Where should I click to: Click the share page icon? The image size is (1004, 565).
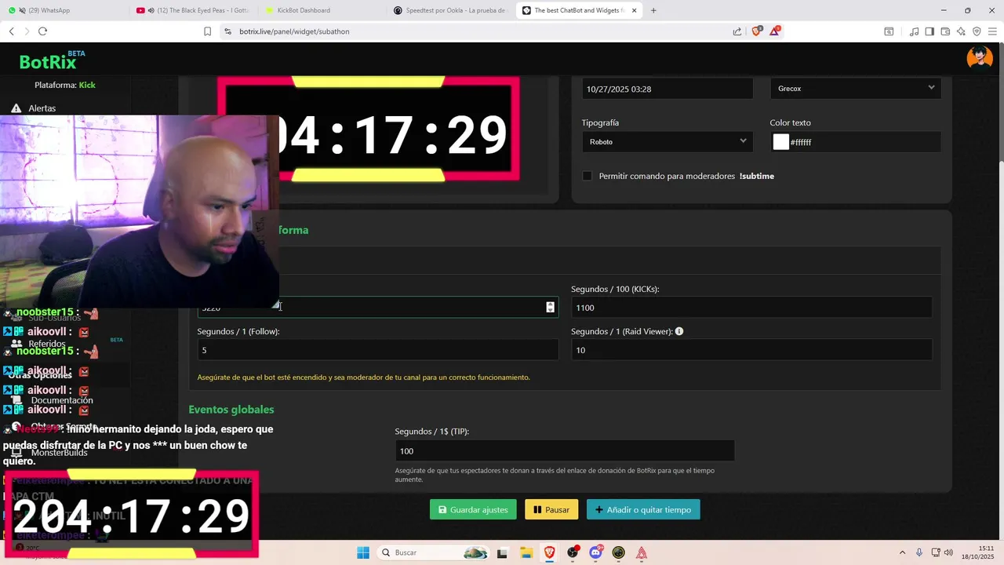point(737,31)
